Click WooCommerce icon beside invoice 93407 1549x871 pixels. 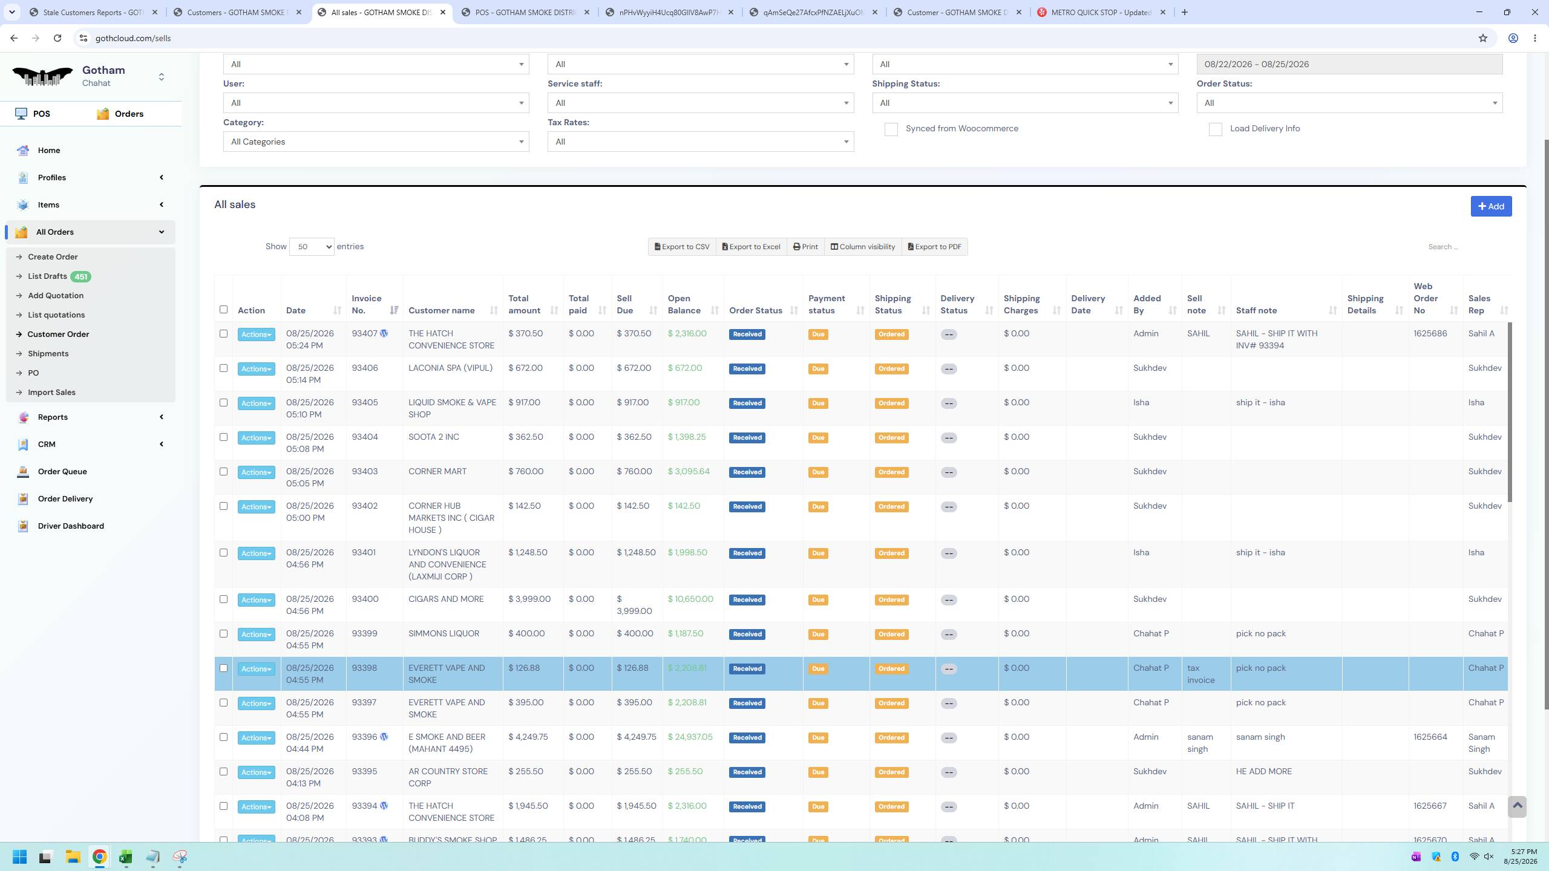(384, 333)
